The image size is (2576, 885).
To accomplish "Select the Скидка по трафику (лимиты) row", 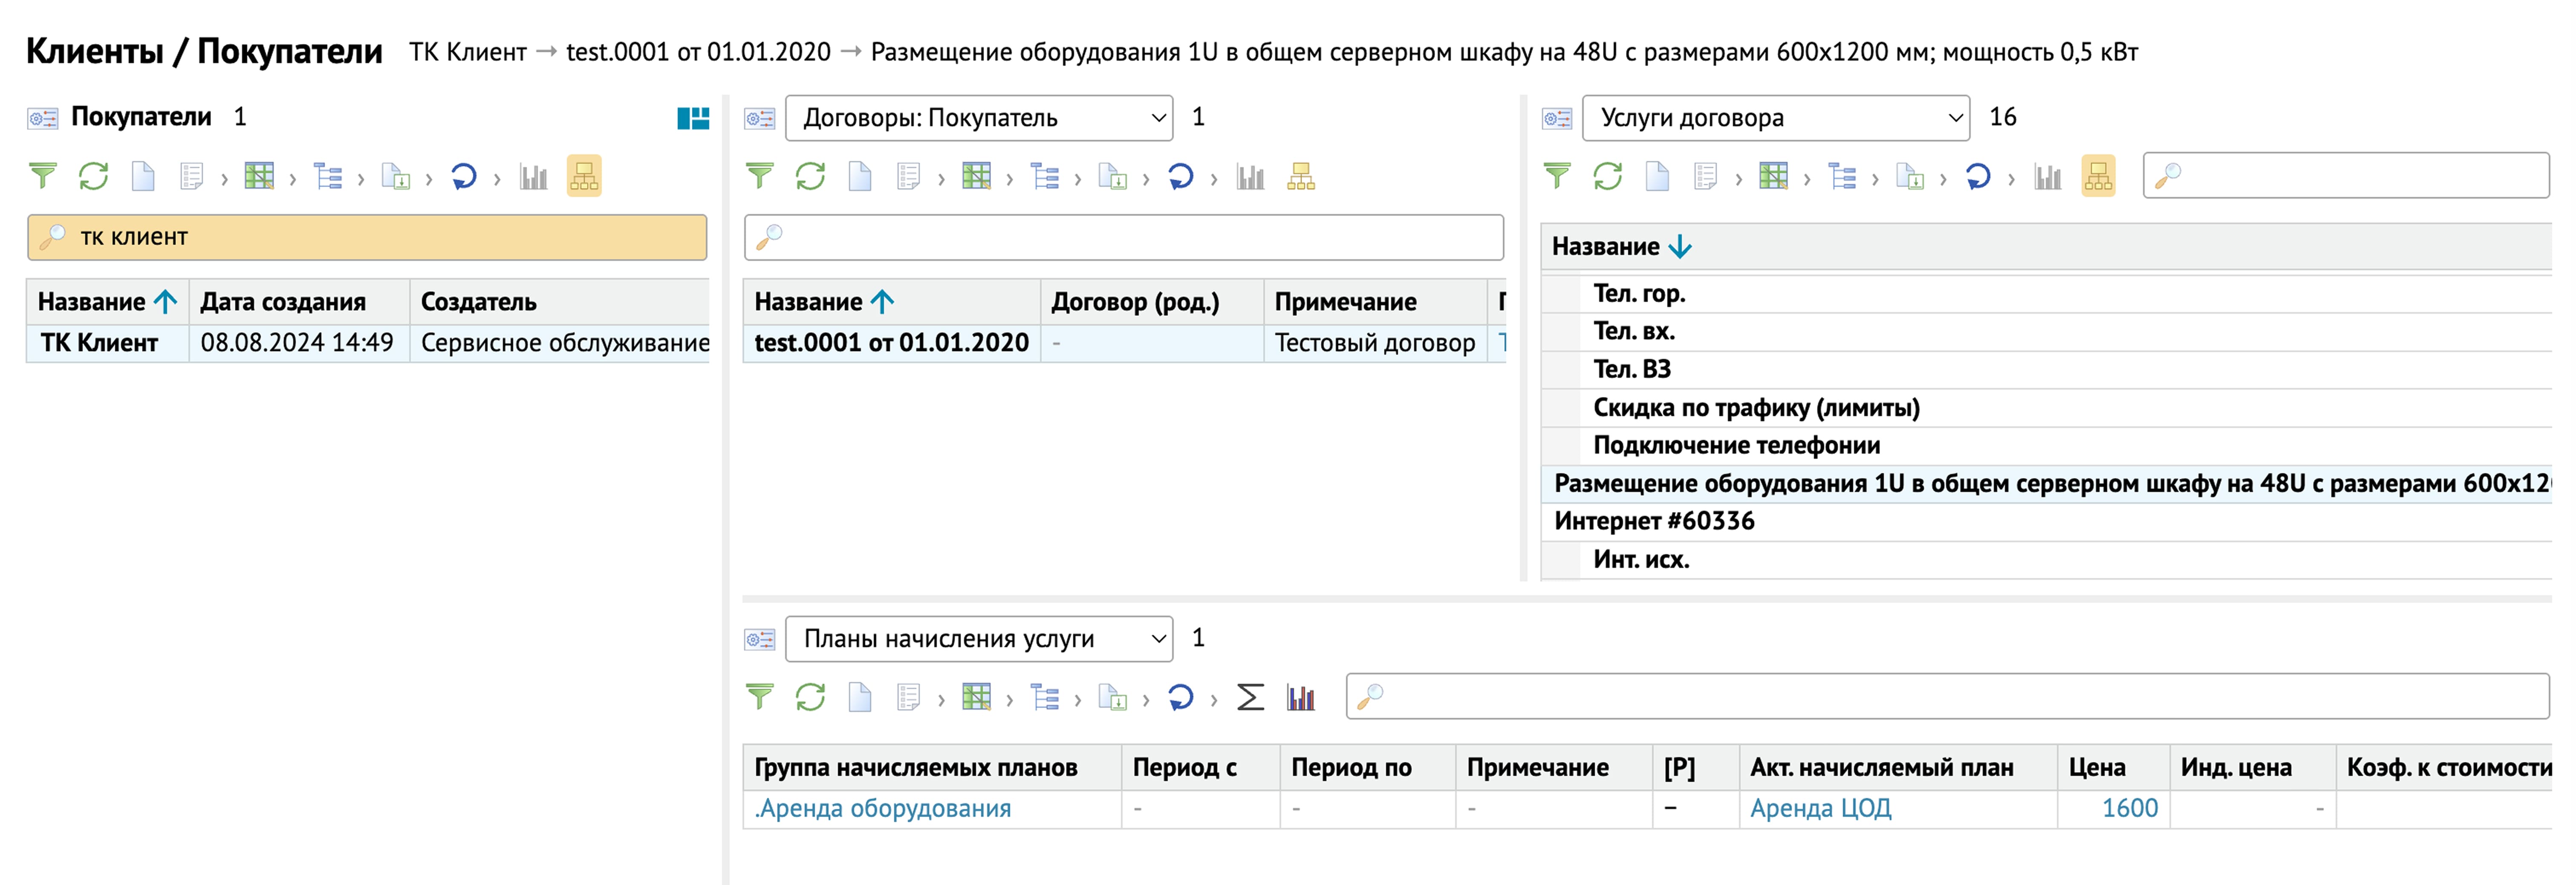I will pyautogui.click(x=2046, y=408).
